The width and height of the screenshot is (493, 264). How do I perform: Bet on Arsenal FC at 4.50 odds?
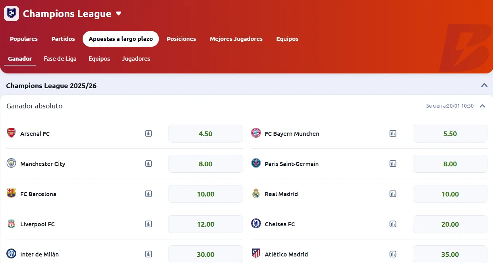click(205, 134)
